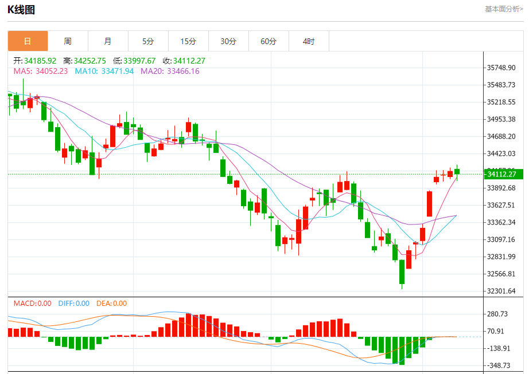Screen dimensions: 529x374
Task: Click the 280.73 MACD axis label
Action: [497, 314]
